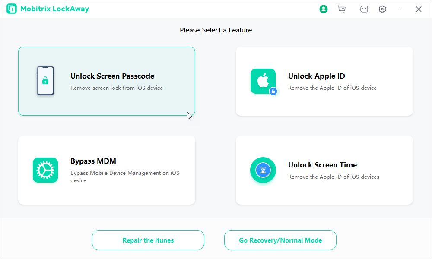
Task: Open the user account profile icon
Action: (324, 9)
